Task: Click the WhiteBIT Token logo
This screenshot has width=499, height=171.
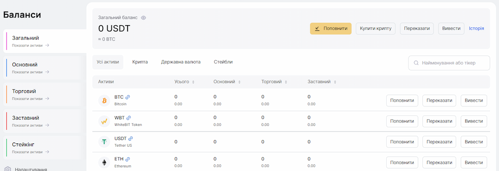Action: click(104, 121)
